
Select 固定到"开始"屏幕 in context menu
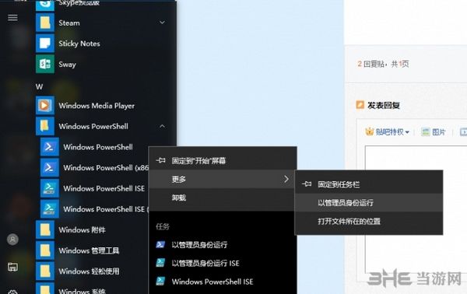tap(223, 161)
